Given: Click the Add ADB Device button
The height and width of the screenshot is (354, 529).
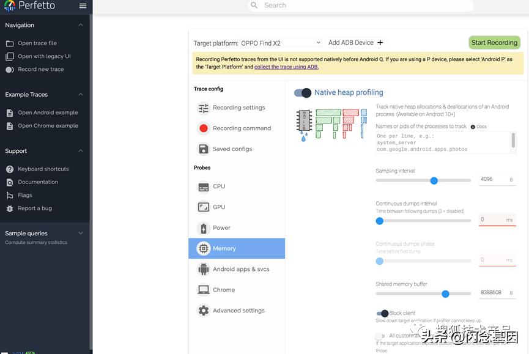Looking at the screenshot, I should click(x=355, y=43).
